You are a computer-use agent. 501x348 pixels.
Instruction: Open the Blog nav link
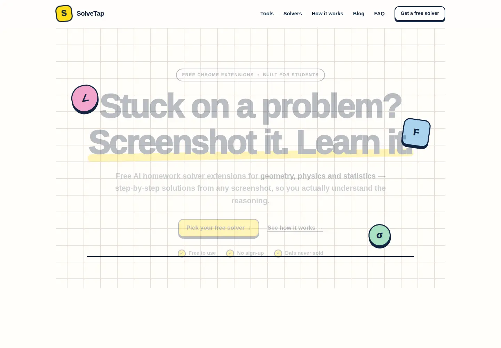click(359, 14)
